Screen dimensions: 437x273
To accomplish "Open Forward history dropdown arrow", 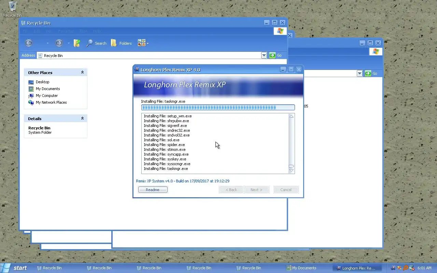I will pos(69,43).
